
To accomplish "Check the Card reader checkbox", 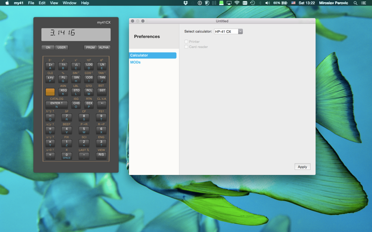I will point(186,47).
